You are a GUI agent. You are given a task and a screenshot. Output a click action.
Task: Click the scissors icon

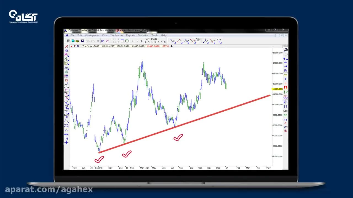point(286,127)
